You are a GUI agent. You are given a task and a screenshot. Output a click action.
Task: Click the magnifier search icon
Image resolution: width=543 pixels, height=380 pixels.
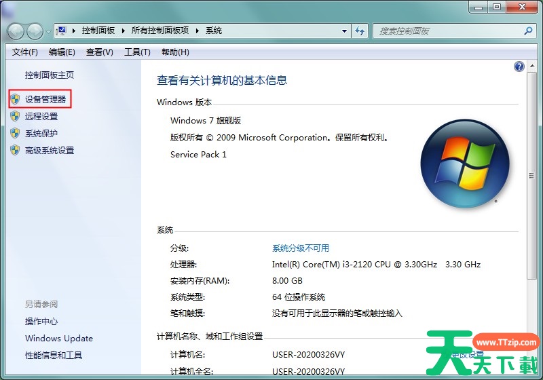coord(528,31)
